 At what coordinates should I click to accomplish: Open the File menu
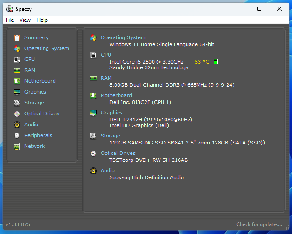10,20
